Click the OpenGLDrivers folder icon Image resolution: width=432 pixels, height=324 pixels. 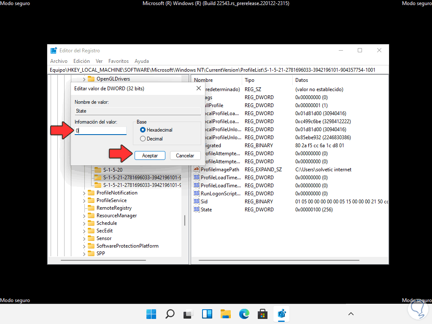tap(91, 79)
